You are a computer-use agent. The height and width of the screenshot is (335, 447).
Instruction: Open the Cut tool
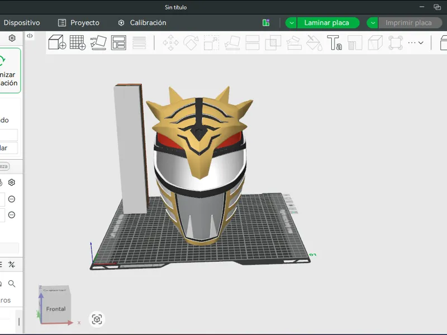pos(253,43)
